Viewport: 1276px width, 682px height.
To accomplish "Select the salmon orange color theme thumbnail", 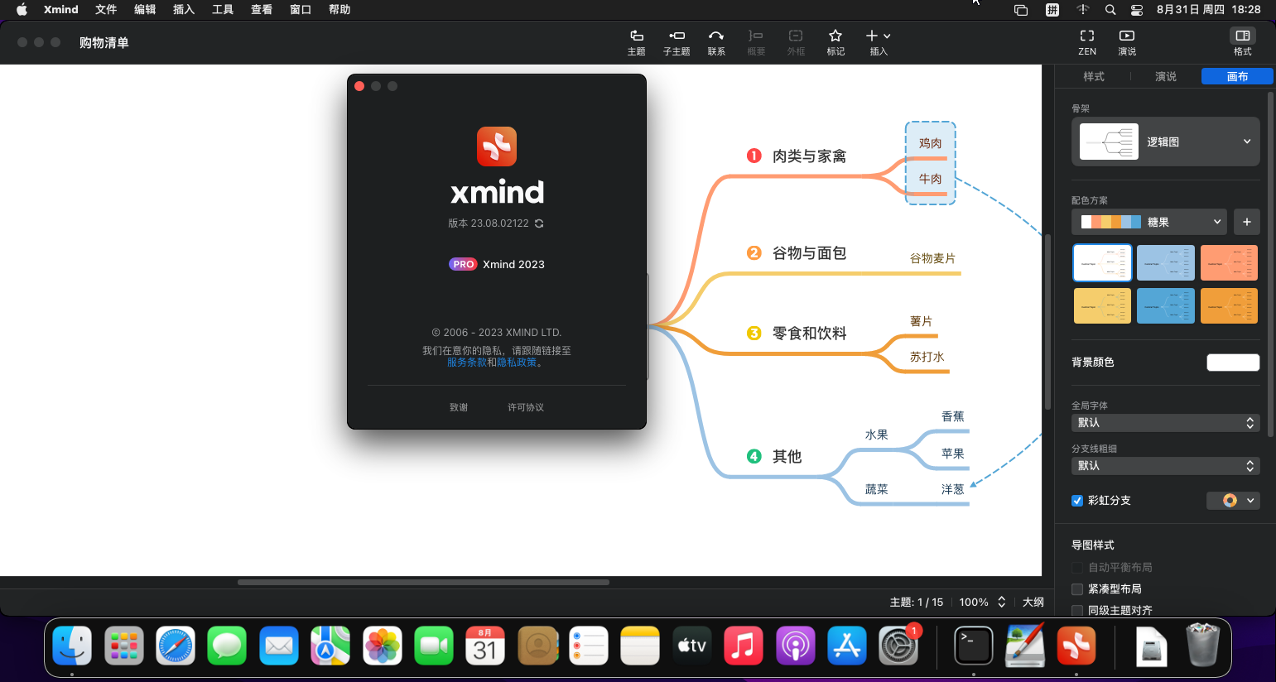I will point(1229,263).
